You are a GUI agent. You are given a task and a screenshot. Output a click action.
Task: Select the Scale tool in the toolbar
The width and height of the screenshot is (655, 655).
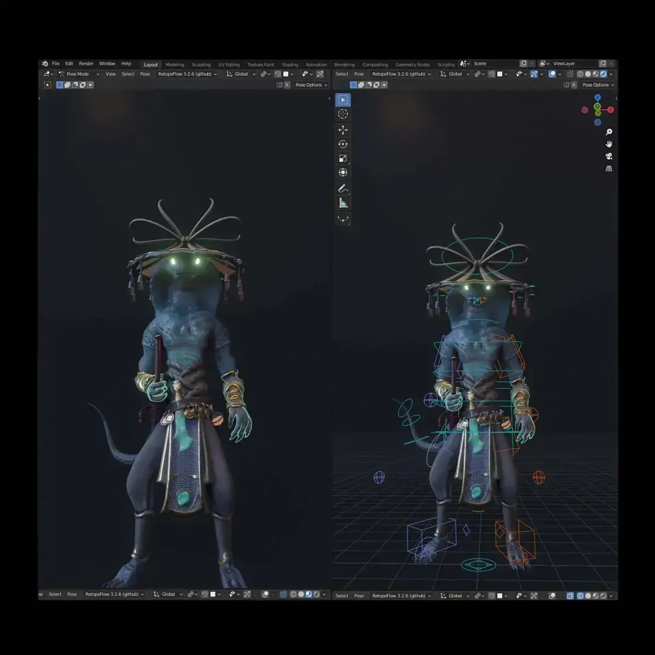(343, 158)
